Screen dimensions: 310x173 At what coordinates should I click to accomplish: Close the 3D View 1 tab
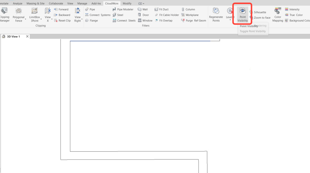27,36
